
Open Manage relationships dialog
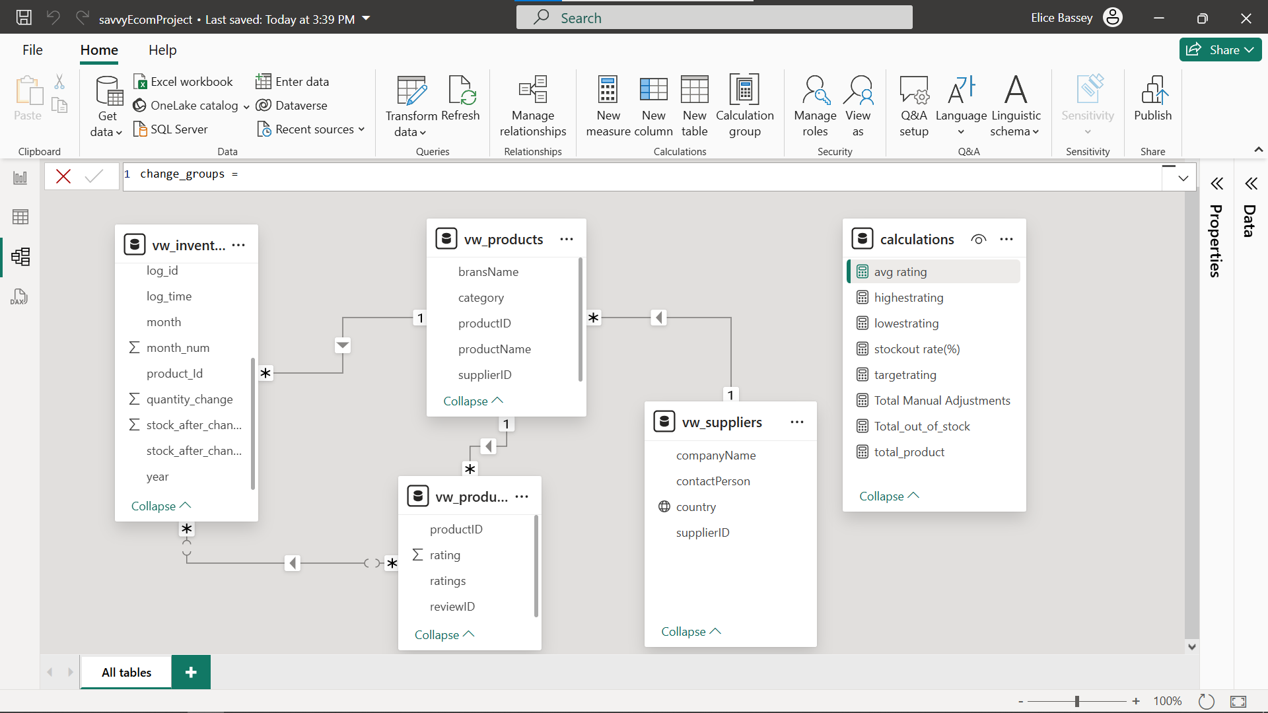[x=533, y=106]
